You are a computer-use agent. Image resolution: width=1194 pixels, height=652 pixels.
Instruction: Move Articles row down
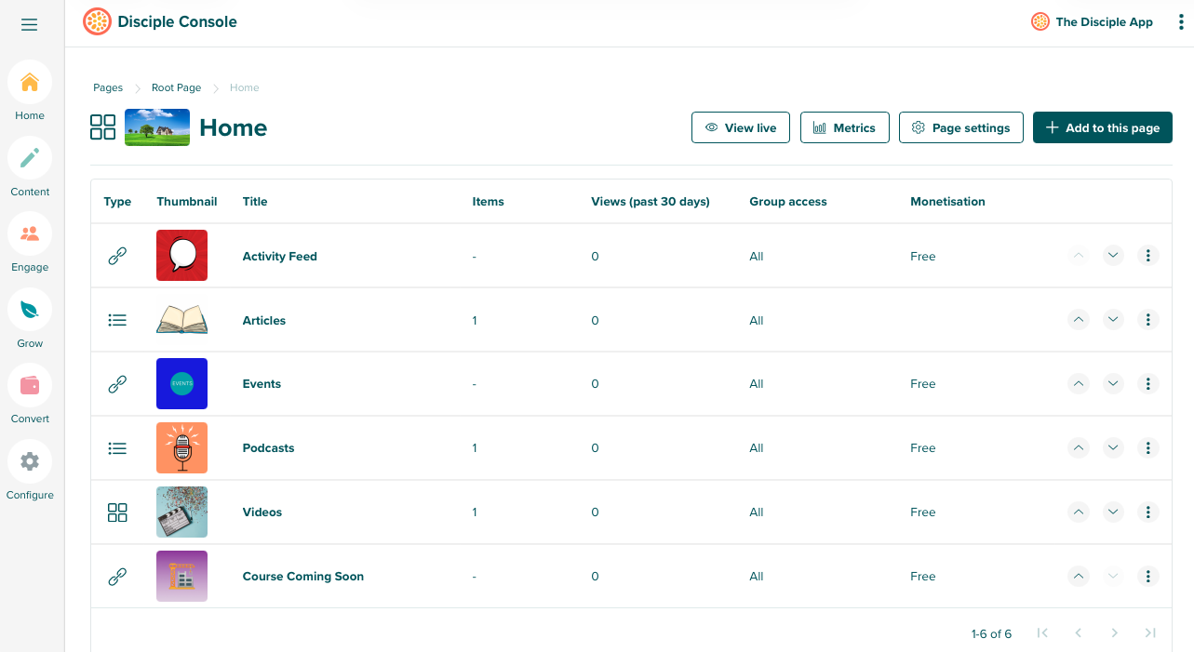pos(1113,320)
